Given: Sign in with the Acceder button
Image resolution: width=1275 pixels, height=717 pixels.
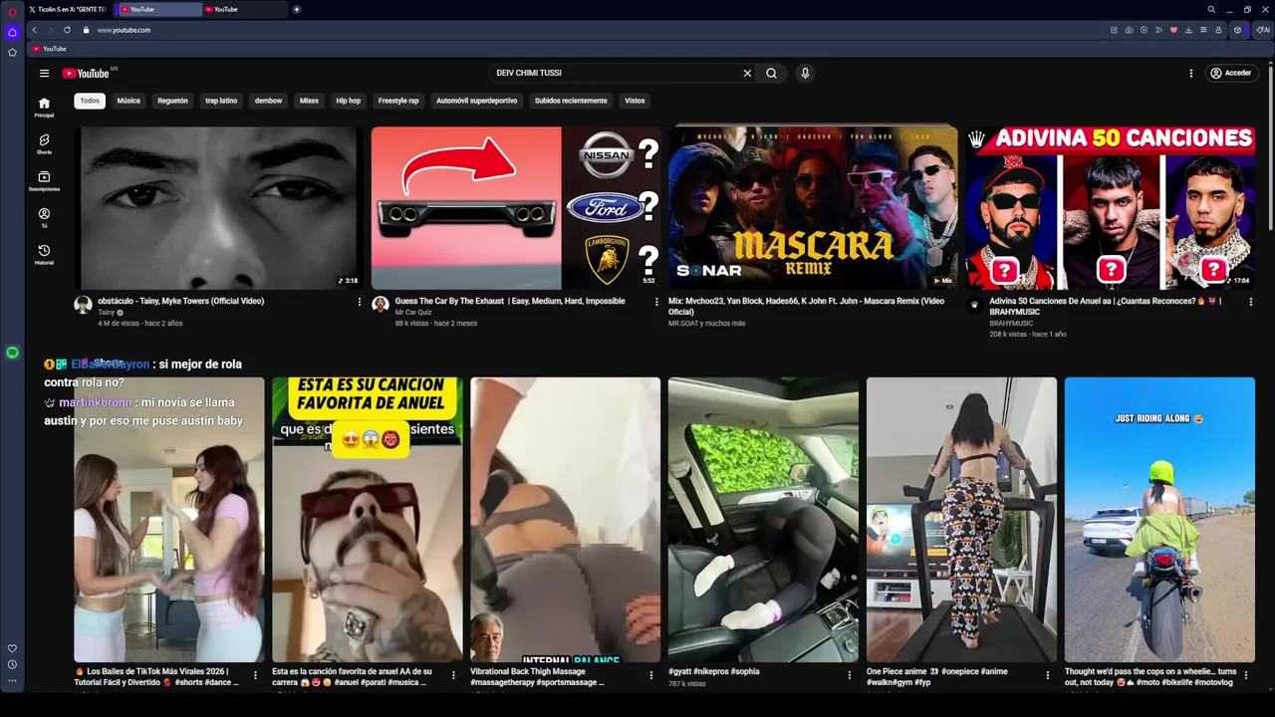Looking at the screenshot, I should click(x=1230, y=73).
